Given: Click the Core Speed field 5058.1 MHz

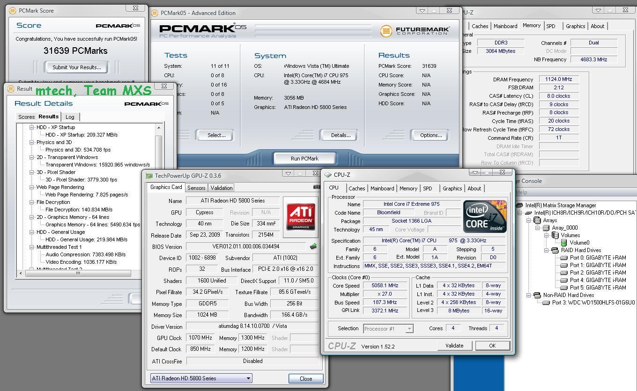Looking at the screenshot, I should click(385, 285).
